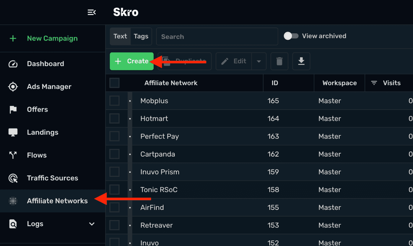The height and width of the screenshot is (246, 413).
Task: Click the Flows branching icon
Action: point(13,155)
